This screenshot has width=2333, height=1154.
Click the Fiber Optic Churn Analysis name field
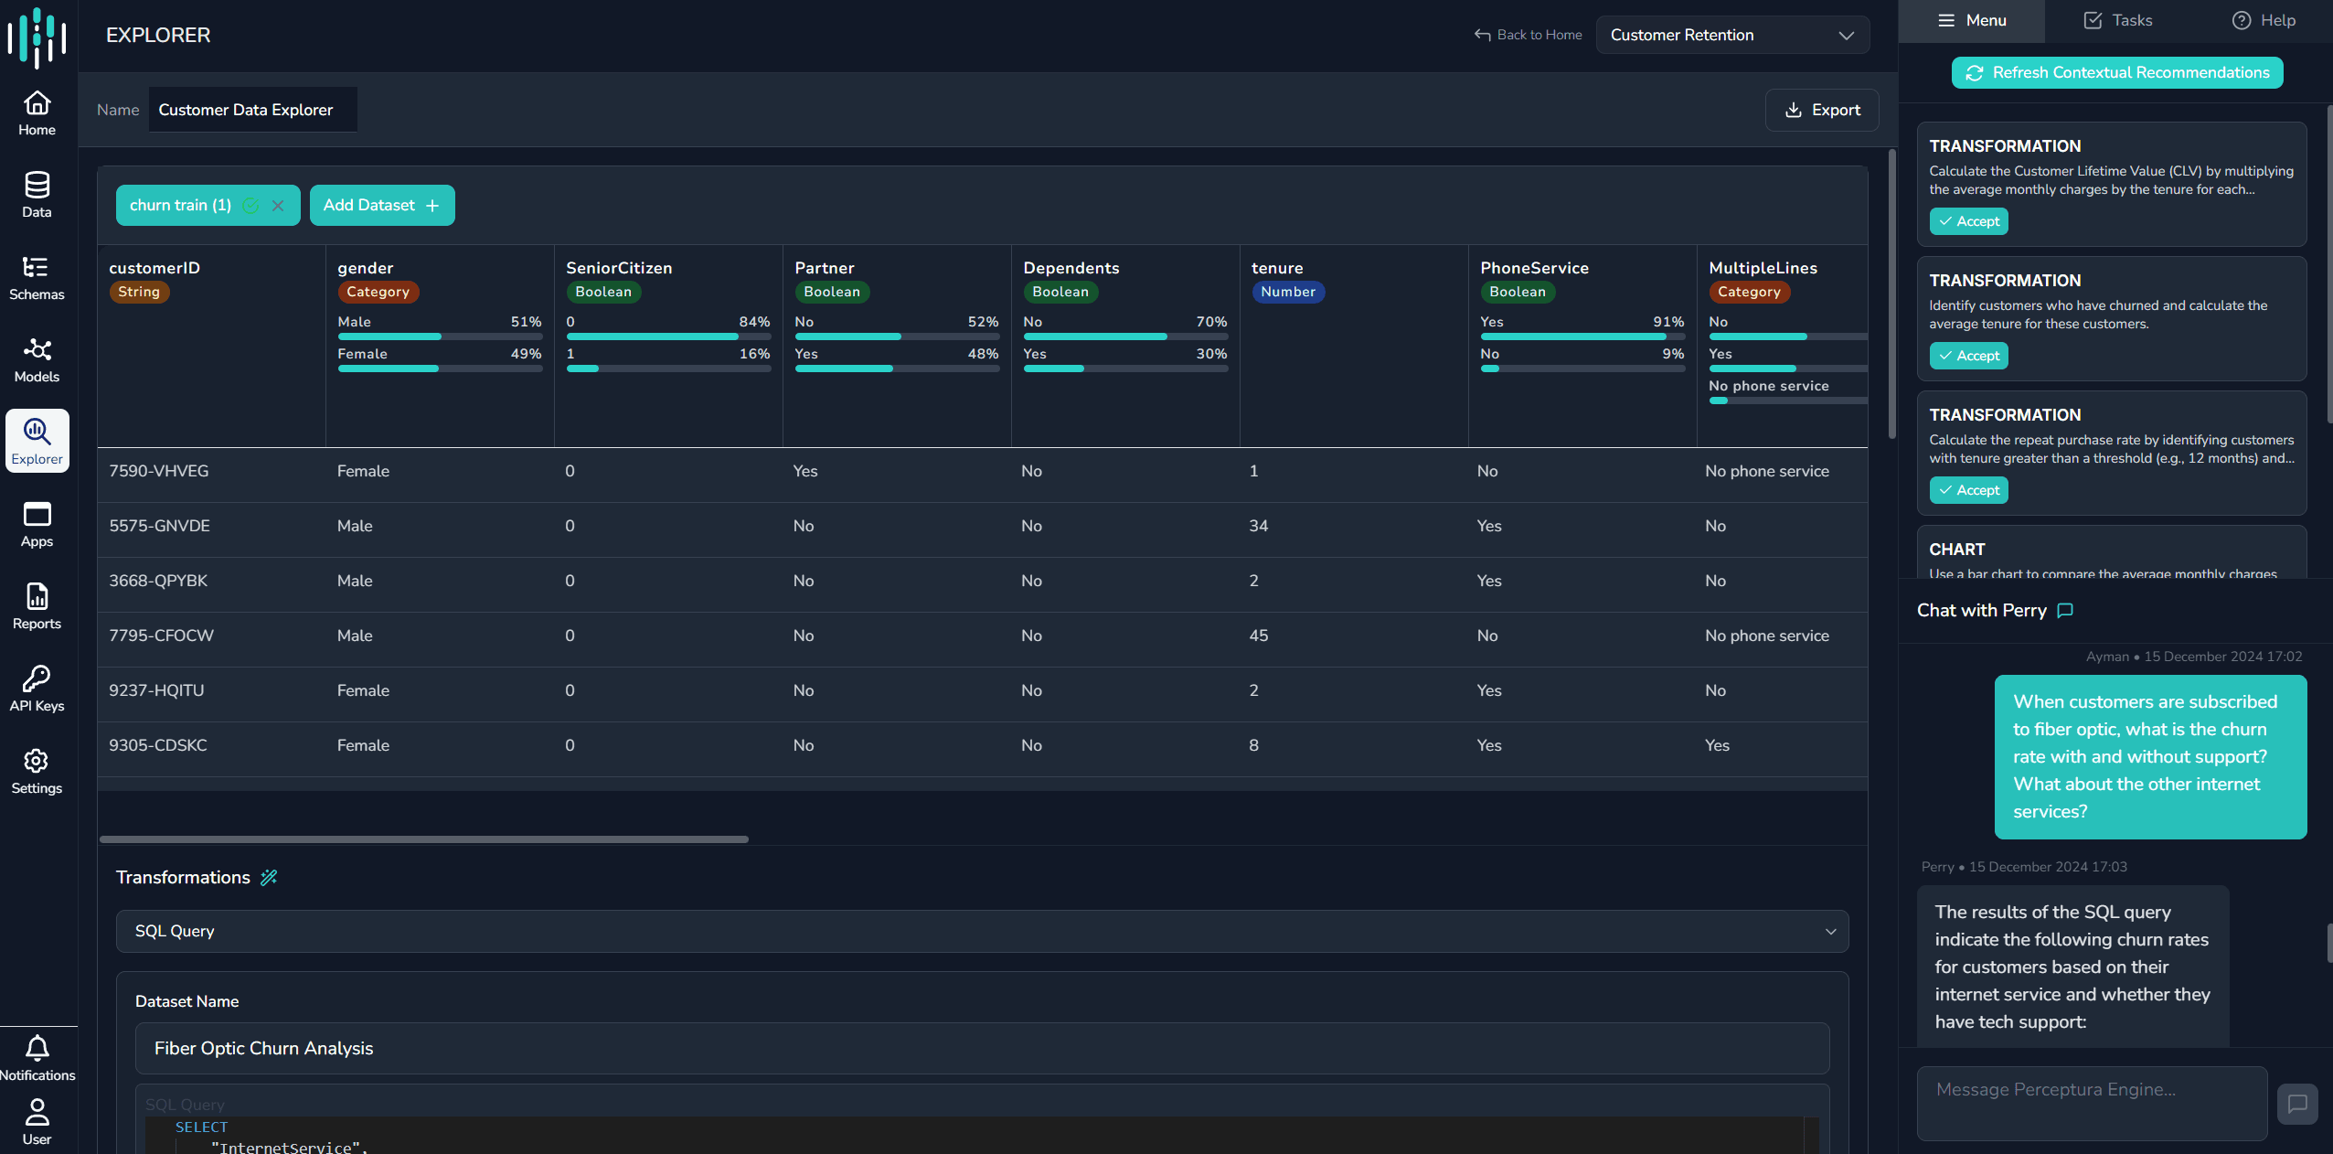pos(982,1048)
